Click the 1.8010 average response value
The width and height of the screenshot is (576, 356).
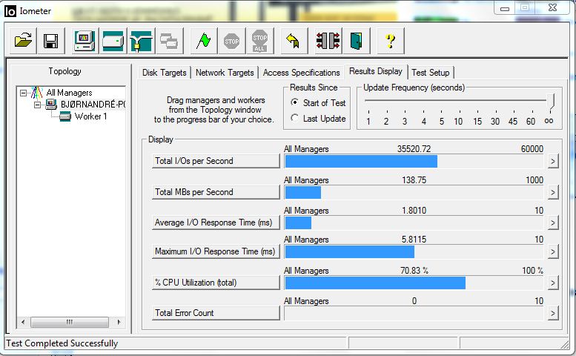click(x=414, y=211)
